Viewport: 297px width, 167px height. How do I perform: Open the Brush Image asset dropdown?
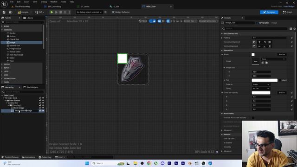click(273, 59)
